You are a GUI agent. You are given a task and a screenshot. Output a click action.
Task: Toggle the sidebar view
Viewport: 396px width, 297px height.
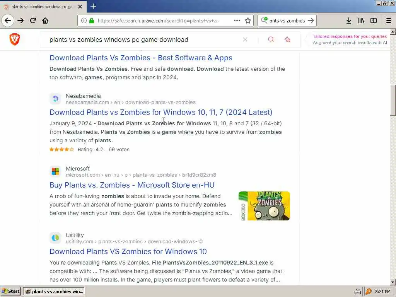(x=374, y=20)
